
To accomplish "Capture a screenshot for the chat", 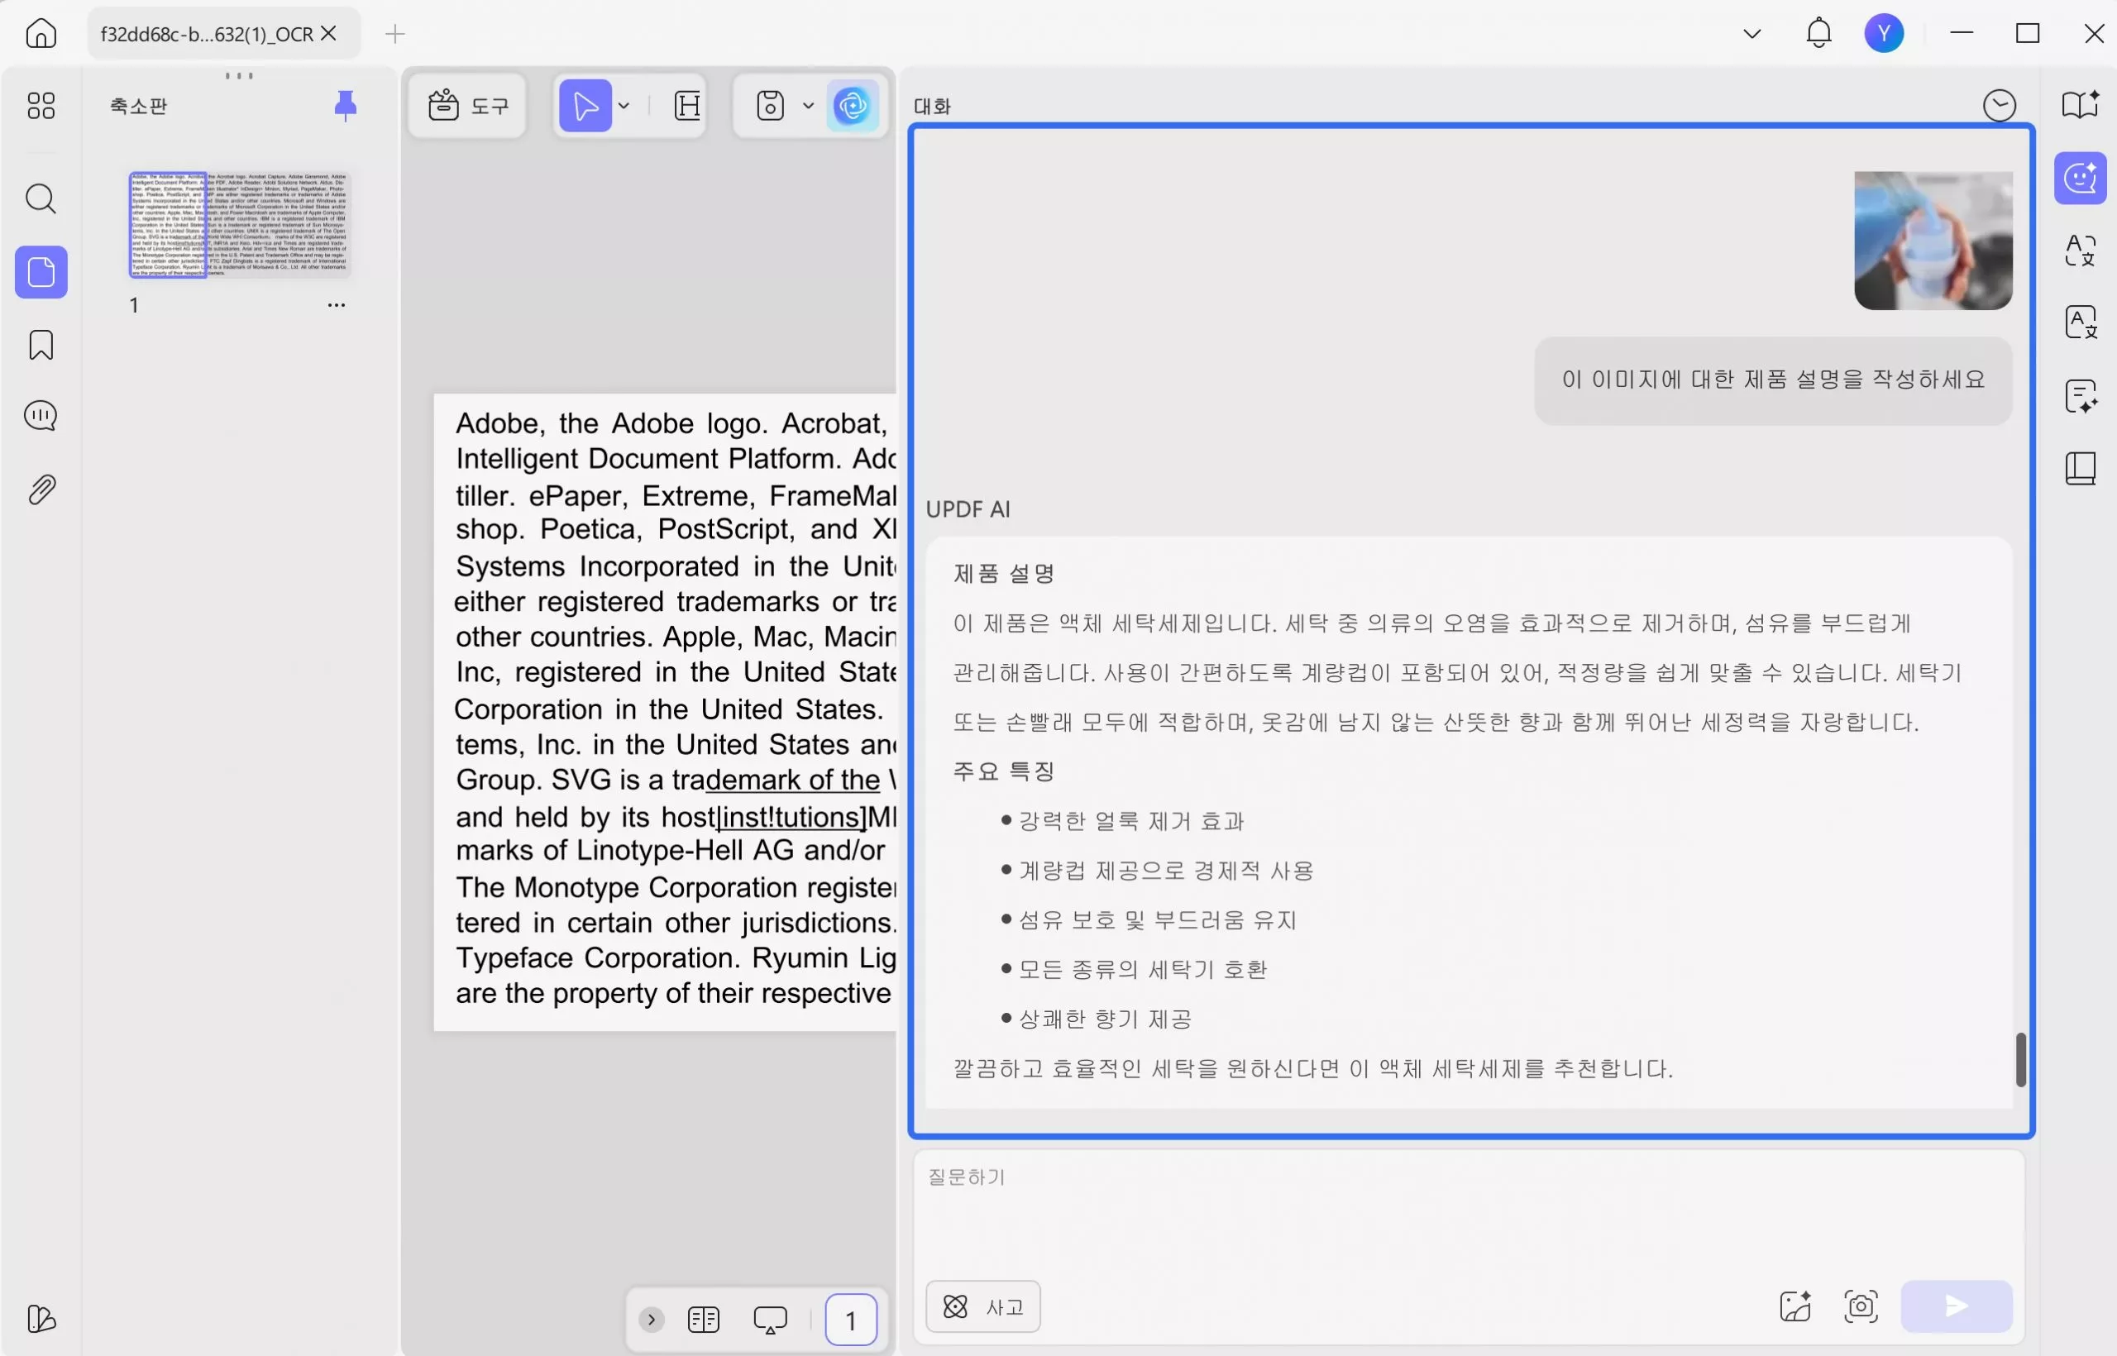I will (x=1861, y=1306).
